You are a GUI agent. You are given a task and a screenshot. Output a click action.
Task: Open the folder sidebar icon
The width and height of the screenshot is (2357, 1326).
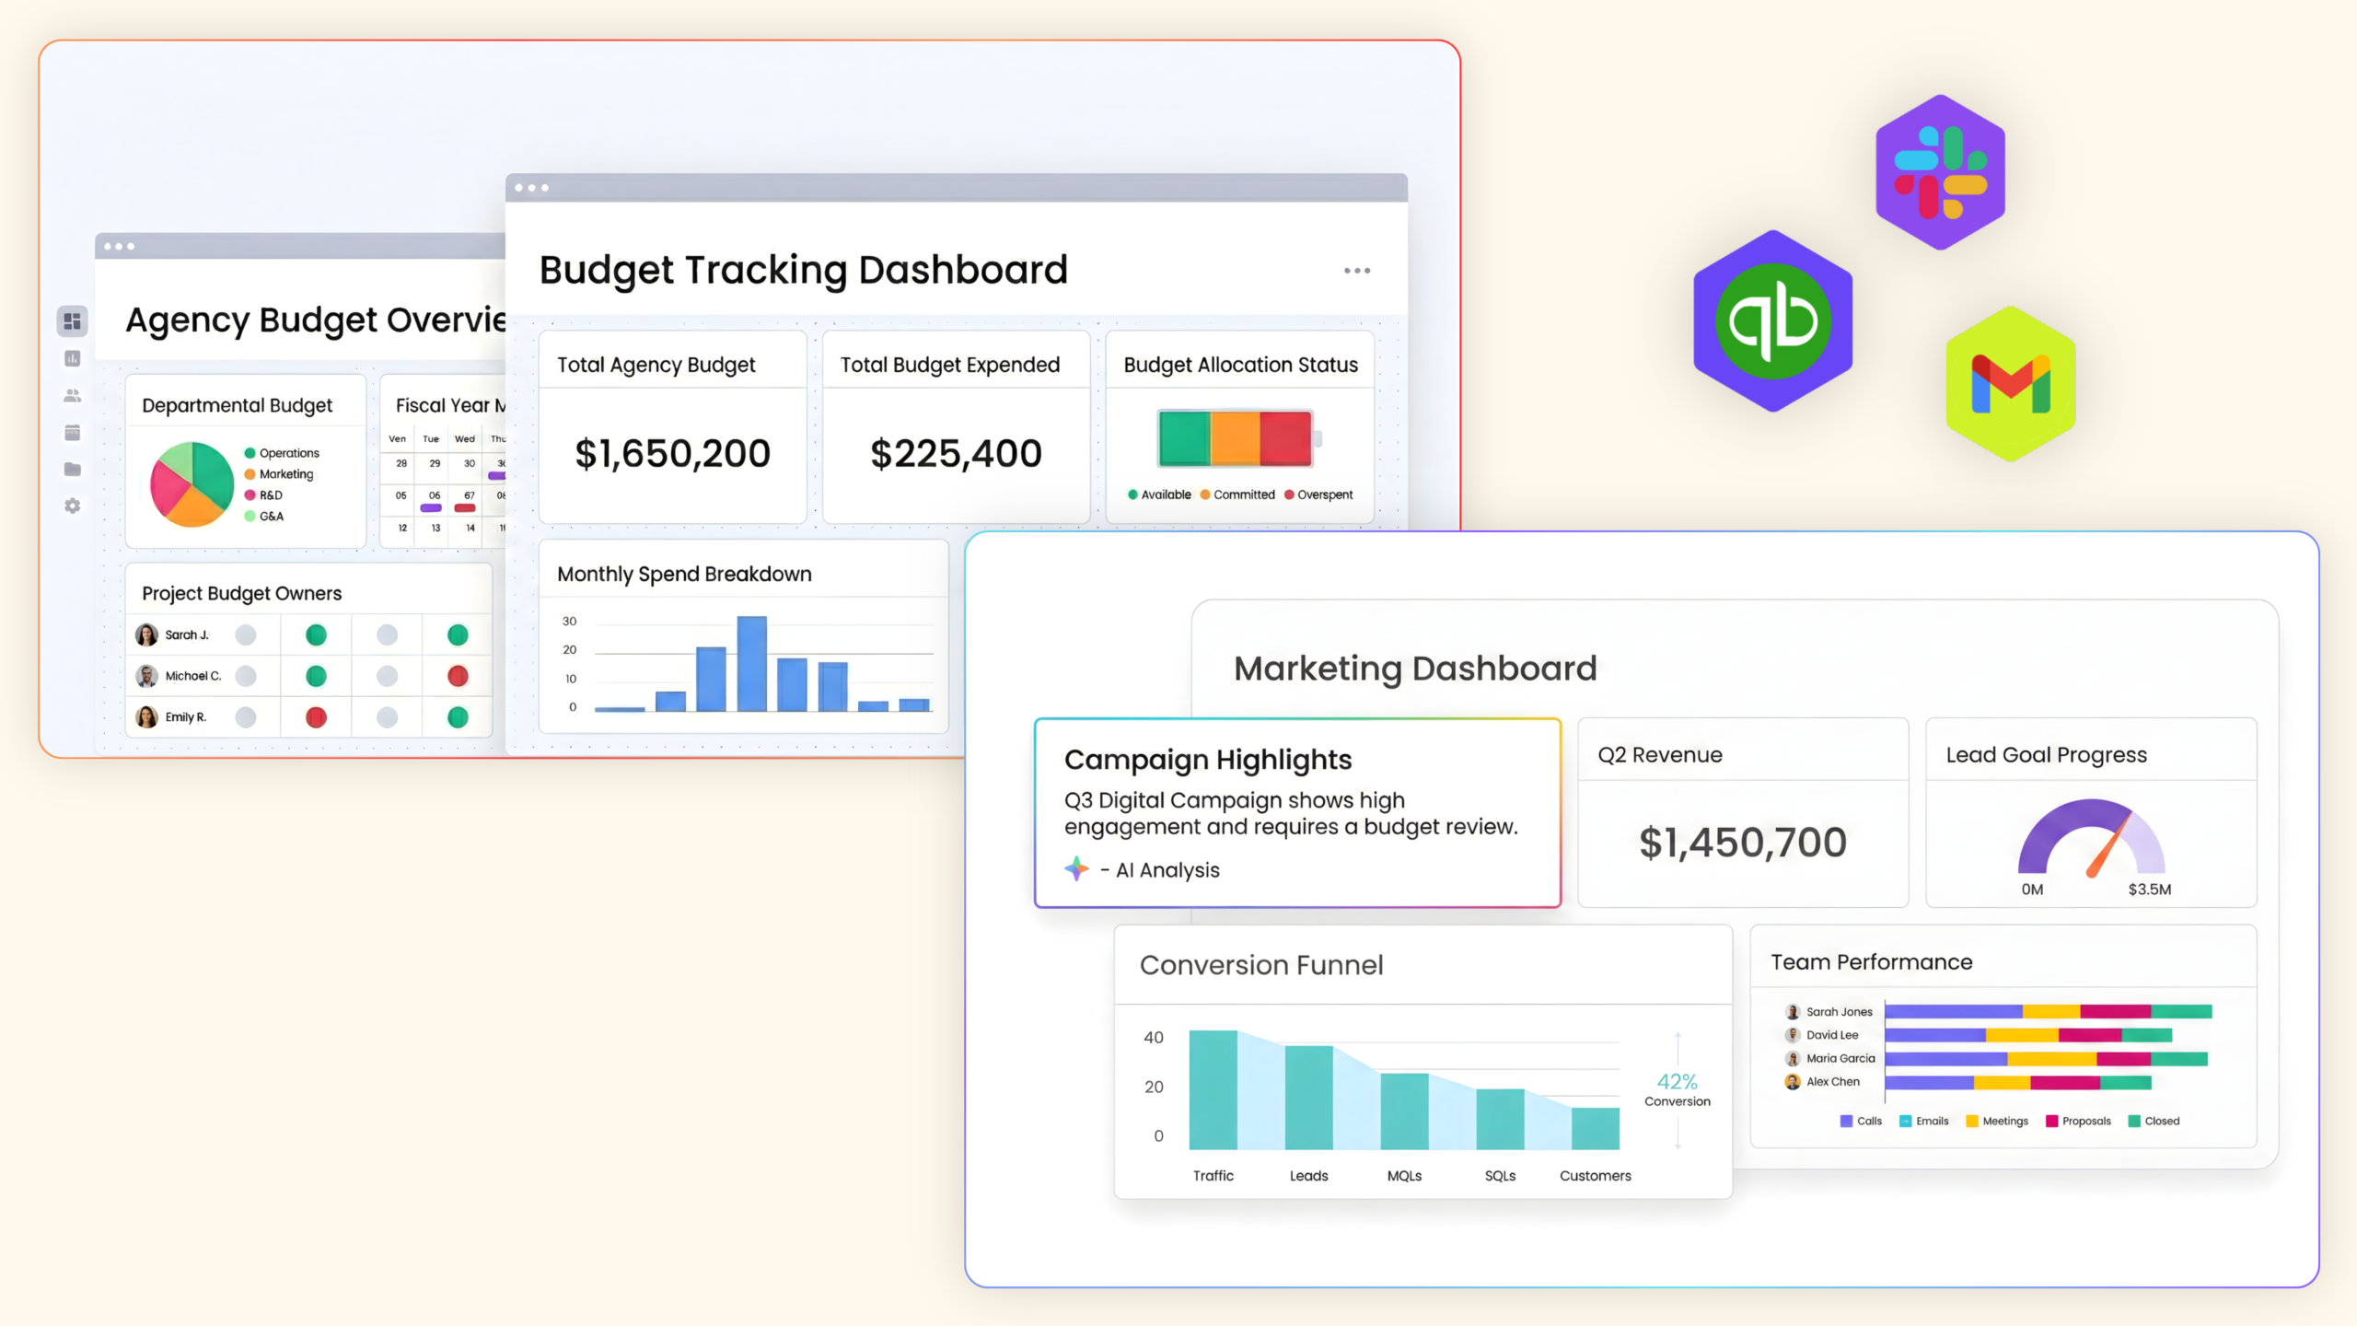coord(72,469)
